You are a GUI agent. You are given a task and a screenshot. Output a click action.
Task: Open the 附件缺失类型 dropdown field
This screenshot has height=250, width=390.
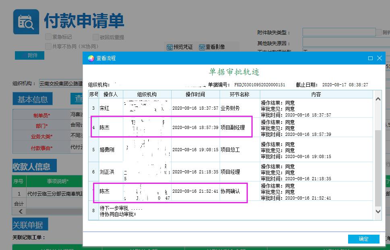point(338,32)
